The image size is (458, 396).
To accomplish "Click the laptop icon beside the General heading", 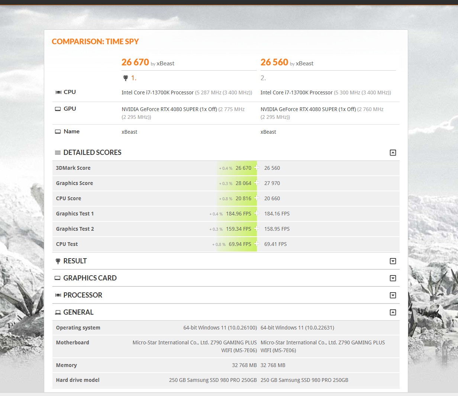I will click(58, 312).
